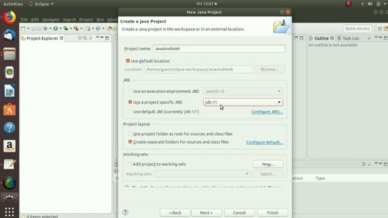388x218 pixels.
Task: Select the Outline tab
Action: tap(321, 38)
